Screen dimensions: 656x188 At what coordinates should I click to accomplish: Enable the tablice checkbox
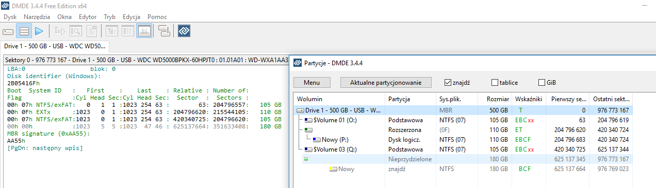pos(495,82)
